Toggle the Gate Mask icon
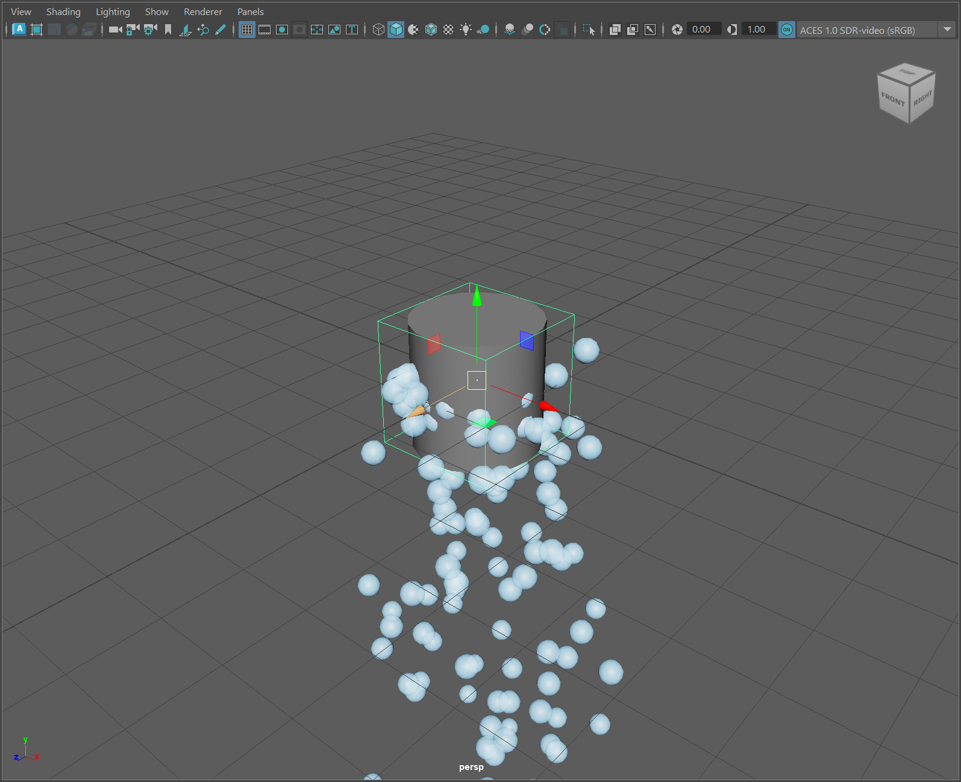 click(299, 30)
